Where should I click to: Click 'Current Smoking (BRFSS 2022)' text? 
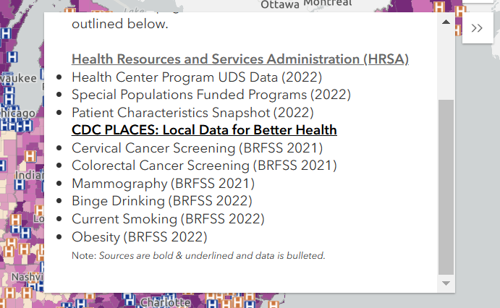click(168, 219)
